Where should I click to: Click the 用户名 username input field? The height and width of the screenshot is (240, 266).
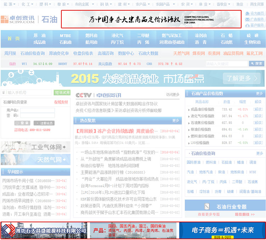pyautogui.click(x=37, y=110)
